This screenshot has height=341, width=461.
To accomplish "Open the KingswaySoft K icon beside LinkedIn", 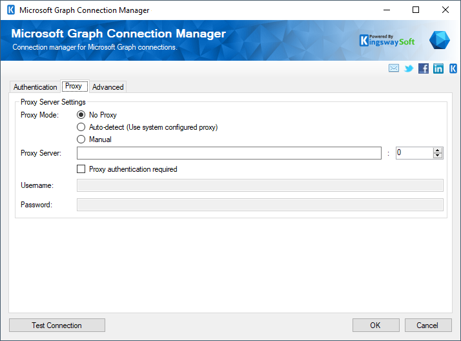I will pyautogui.click(x=453, y=68).
